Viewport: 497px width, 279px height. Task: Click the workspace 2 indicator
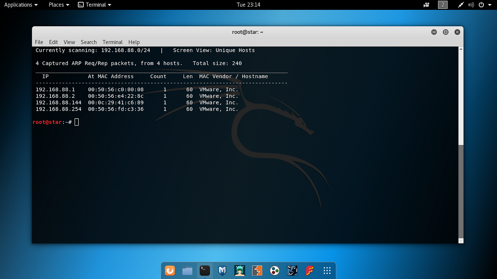tap(442, 5)
